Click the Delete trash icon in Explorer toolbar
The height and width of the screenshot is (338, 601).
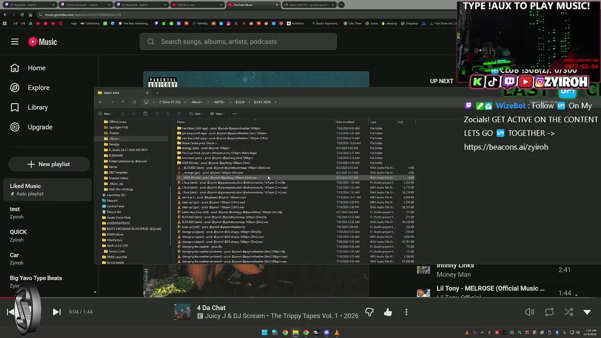point(179,114)
